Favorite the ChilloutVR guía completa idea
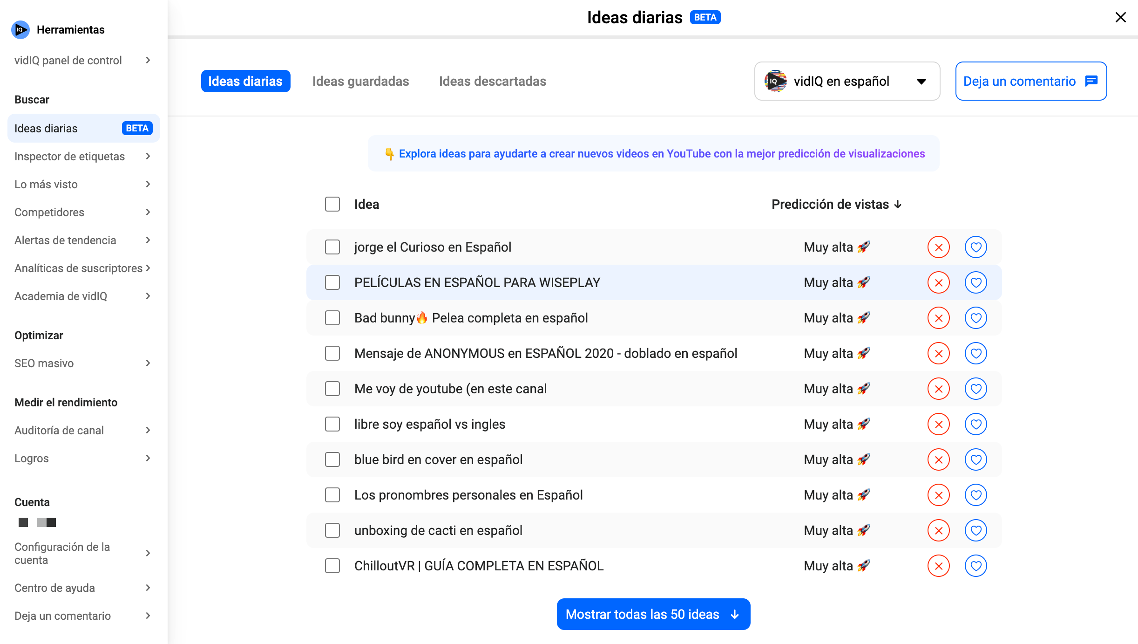Viewport: 1138px width, 644px height. (975, 566)
